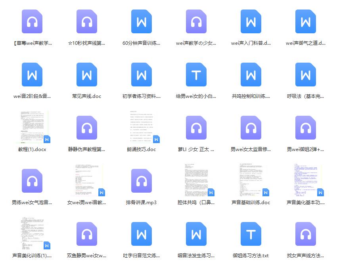Select the 静静伪声教程 audio file icon

coord(86,128)
